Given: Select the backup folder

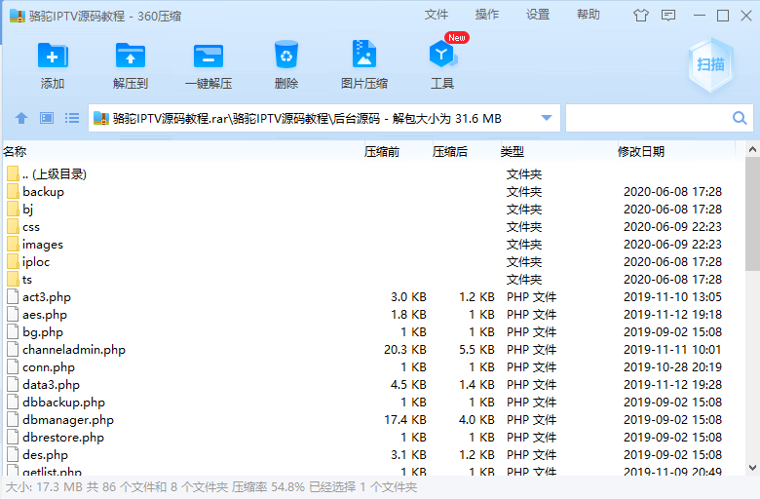Looking at the screenshot, I should [373, 192].
